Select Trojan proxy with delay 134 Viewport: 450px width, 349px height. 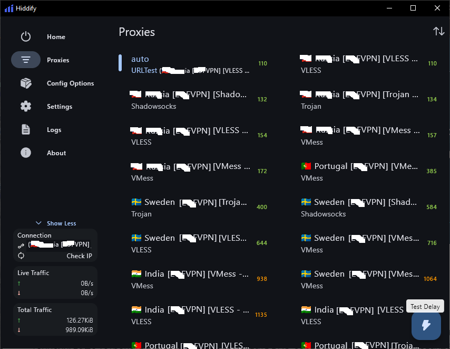[369, 100]
